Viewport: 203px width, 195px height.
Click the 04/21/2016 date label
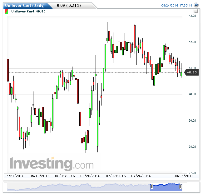14,176
